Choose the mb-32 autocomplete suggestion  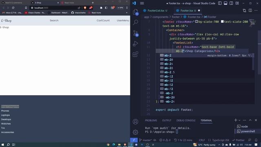pyautogui.click(x=207, y=80)
